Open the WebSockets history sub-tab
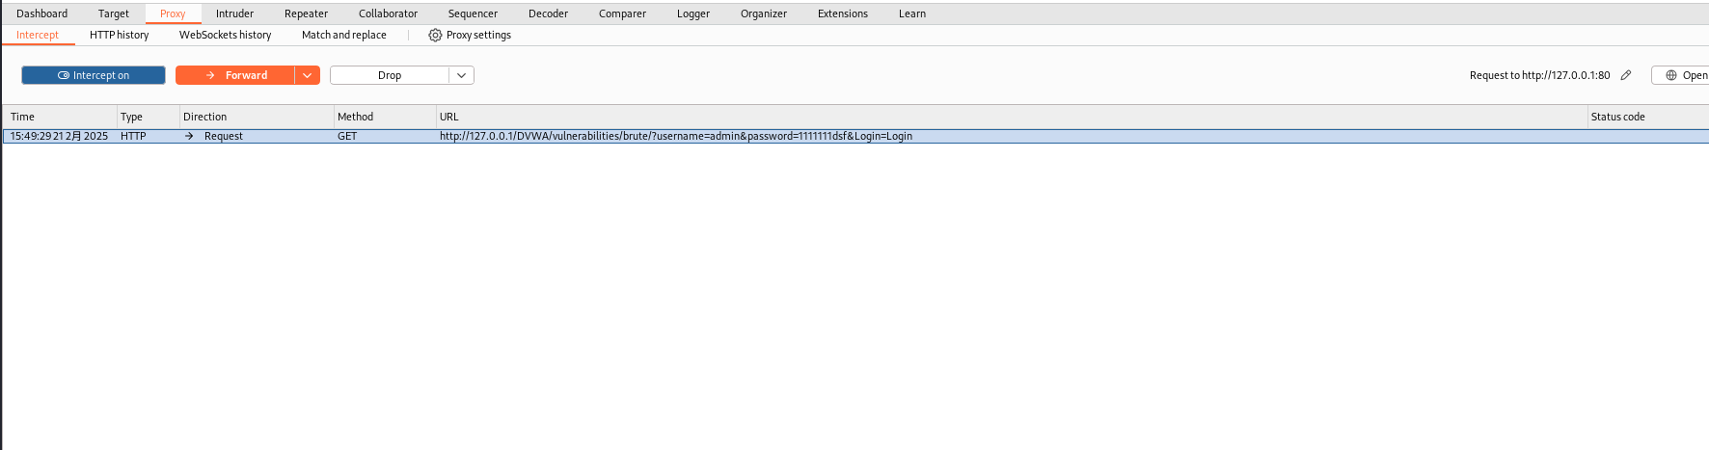 [225, 35]
